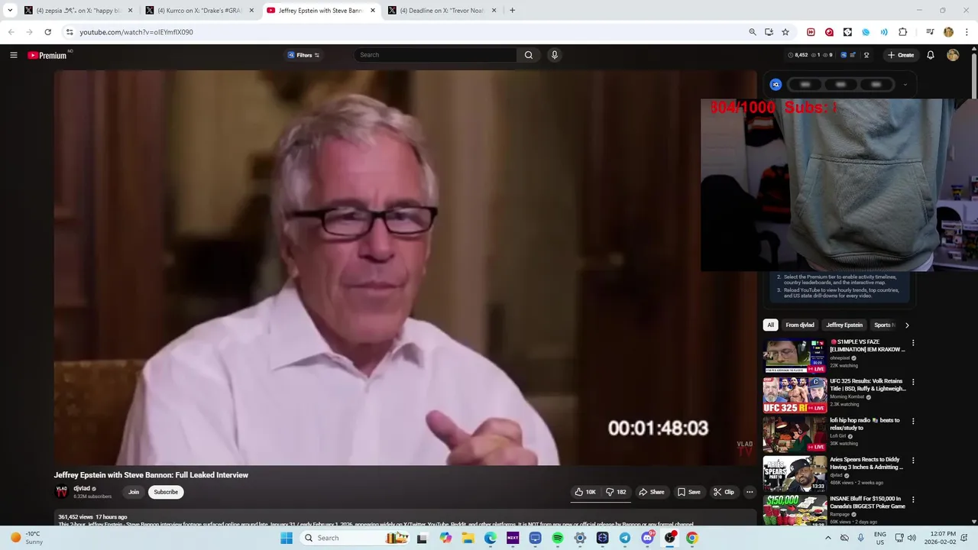Focus the YouTube search field
This screenshot has width=978, height=550.
pos(436,55)
